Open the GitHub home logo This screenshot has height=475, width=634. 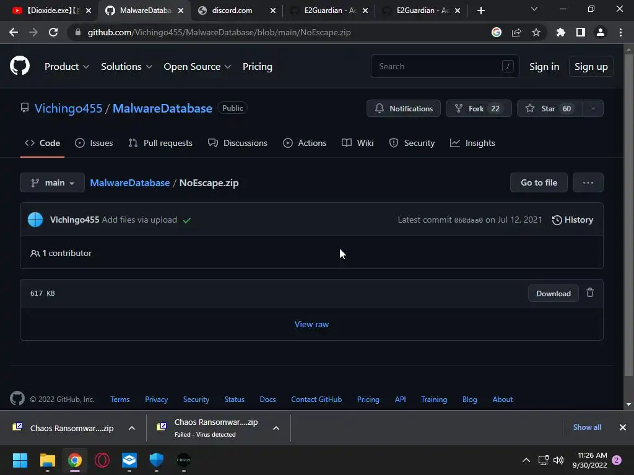coord(20,66)
